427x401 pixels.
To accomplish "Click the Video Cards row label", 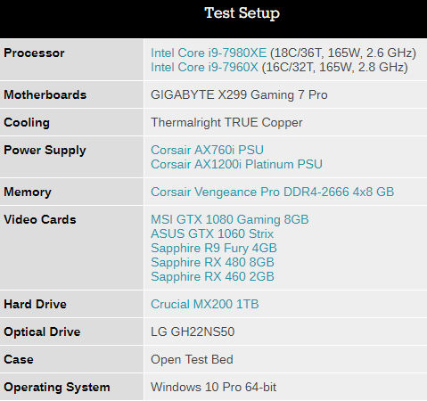I will pos(40,219).
